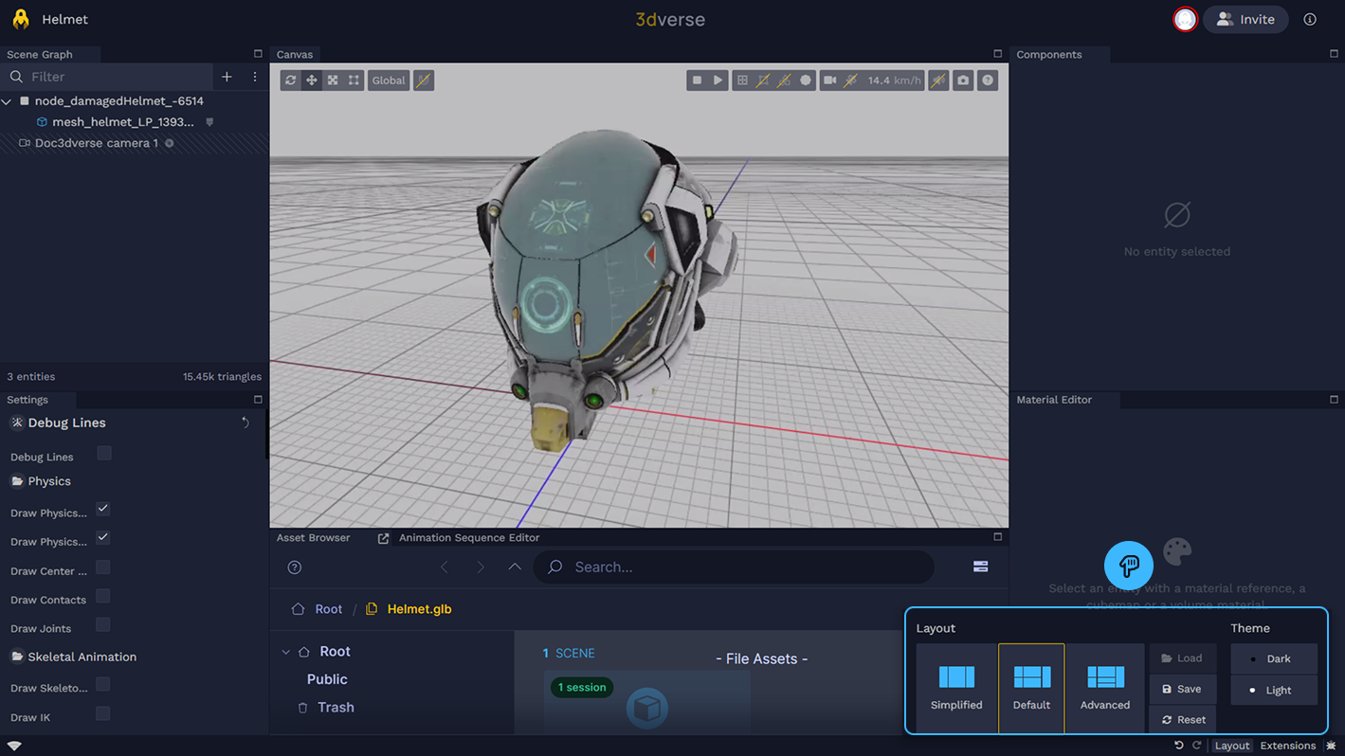The width and height of the screenshot is (1345, 756).
Task: Click the Invite button
Action: click(1245, 19)
